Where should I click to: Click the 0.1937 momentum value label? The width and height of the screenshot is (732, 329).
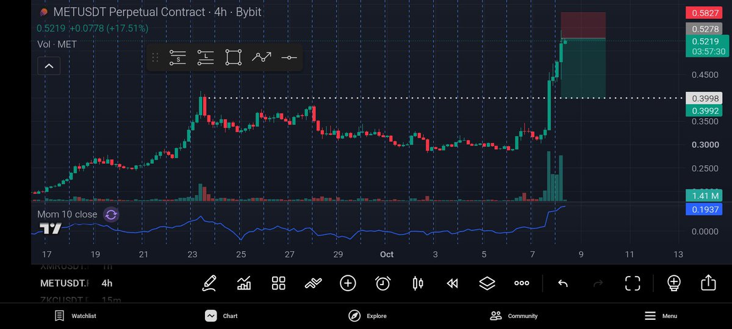704,209
